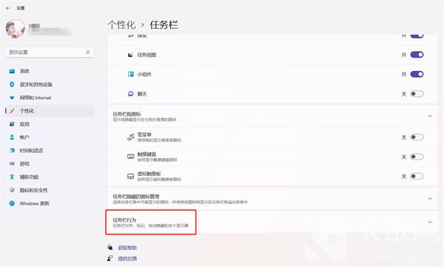Viewport: 444px width, 267px height.
Task: Click into the 查找设置 search field
Action: pos(50,52)
